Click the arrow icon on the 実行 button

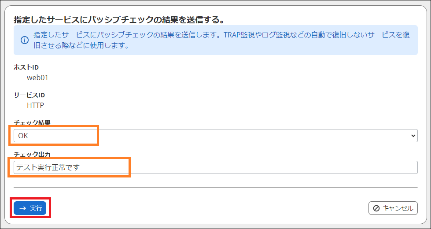(23, 208)
